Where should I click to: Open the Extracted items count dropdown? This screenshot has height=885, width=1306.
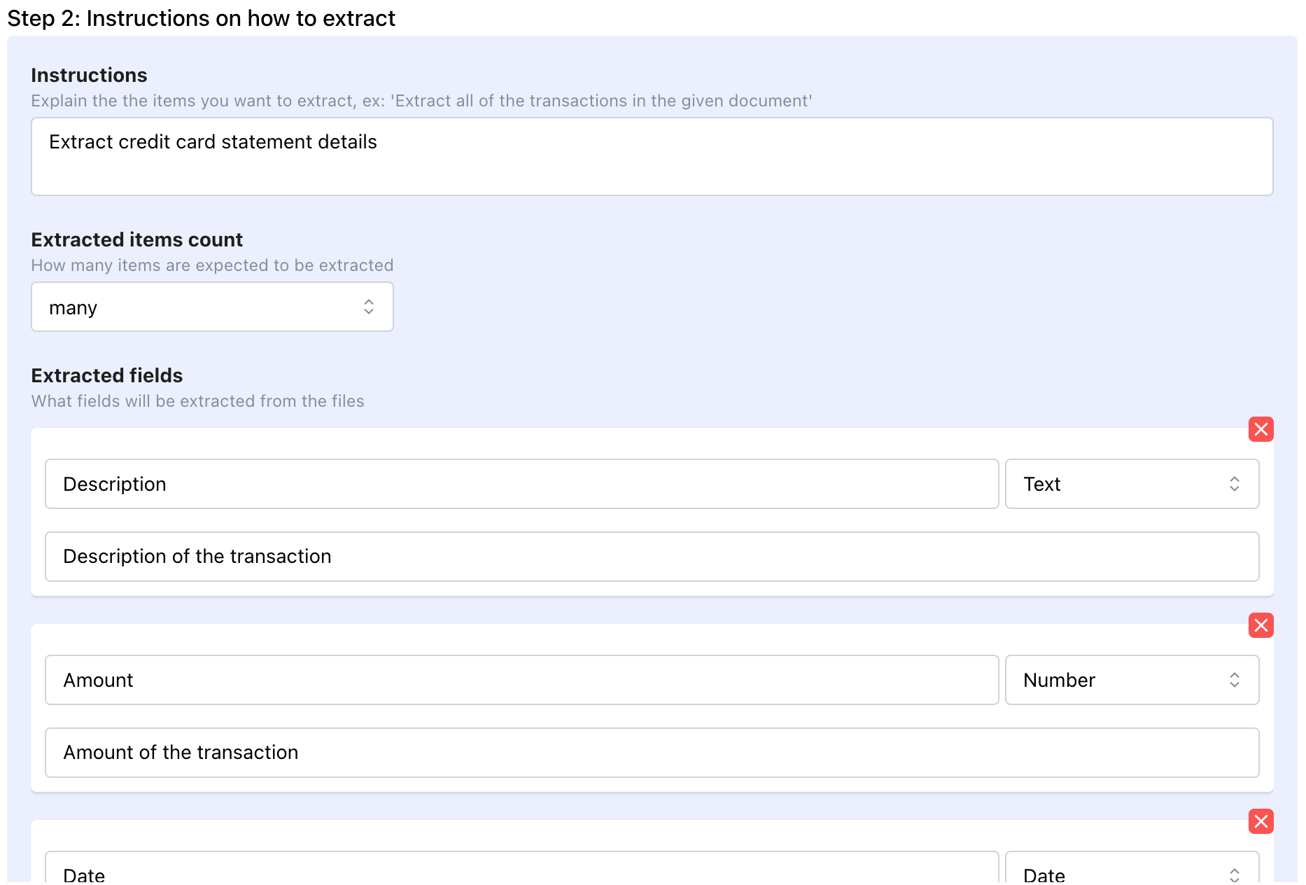pyautogui.click(x=212, y=307)
